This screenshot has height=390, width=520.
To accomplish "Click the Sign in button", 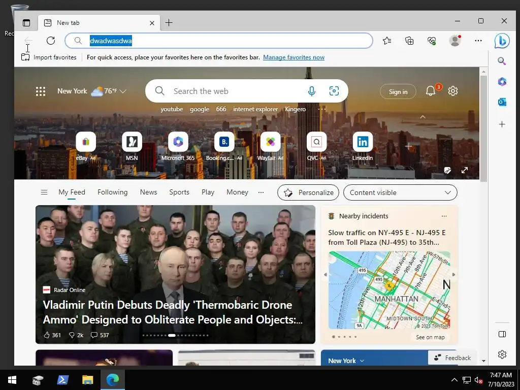I will click(x=398, y=91).
